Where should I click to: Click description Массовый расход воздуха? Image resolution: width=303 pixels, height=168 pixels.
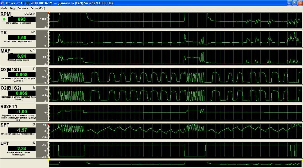18,60
